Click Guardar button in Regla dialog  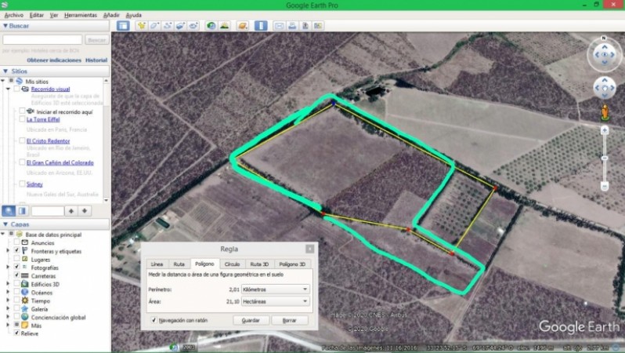click(x=251, y=320)
